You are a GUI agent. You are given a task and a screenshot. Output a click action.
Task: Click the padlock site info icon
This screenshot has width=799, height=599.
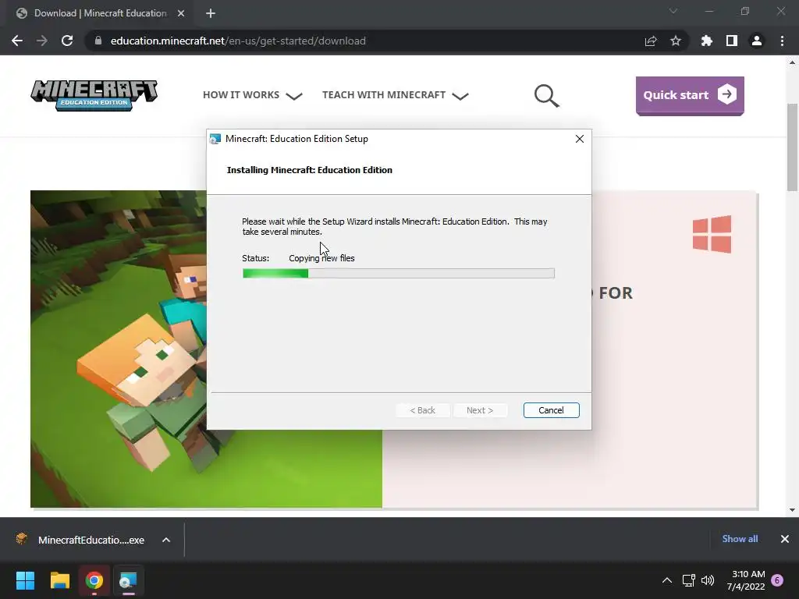[x=98, y=41]
